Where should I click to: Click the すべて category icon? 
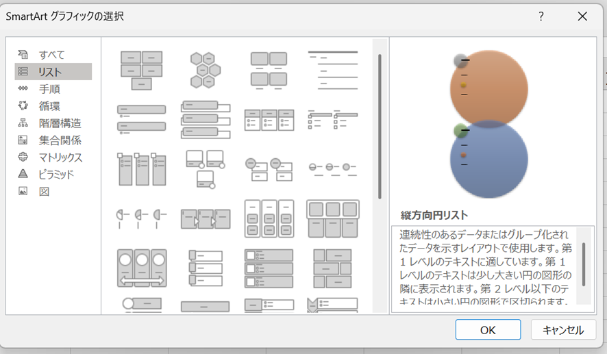click(23, 55)
